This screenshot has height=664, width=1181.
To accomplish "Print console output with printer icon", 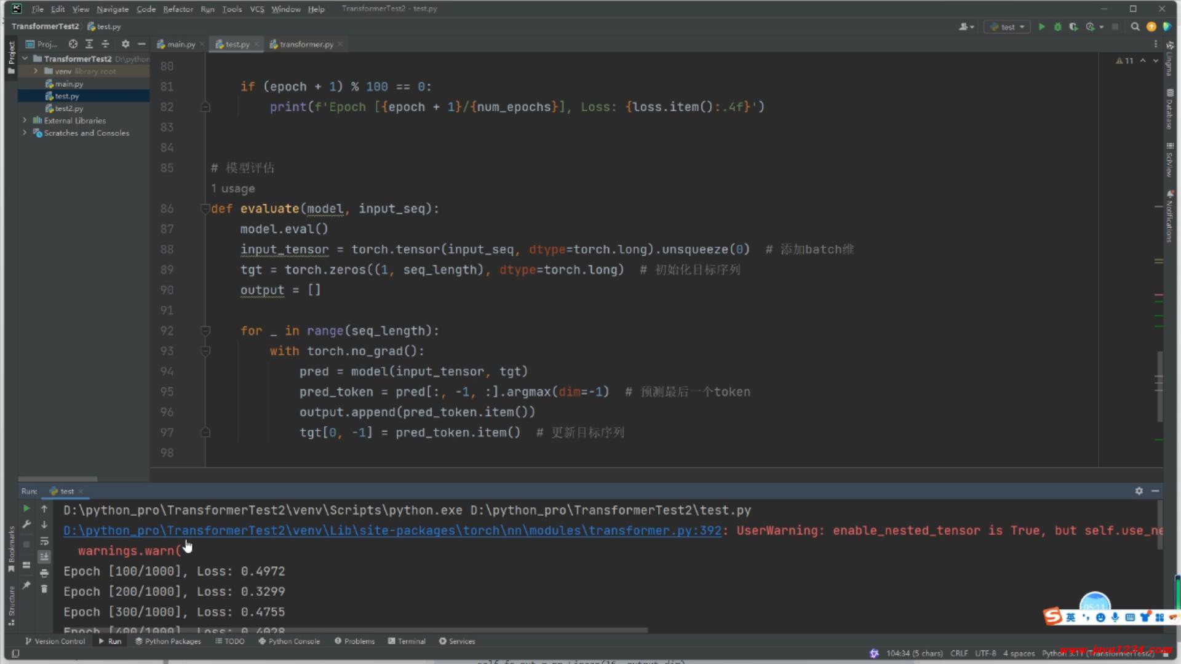I will tap(44, 573).
